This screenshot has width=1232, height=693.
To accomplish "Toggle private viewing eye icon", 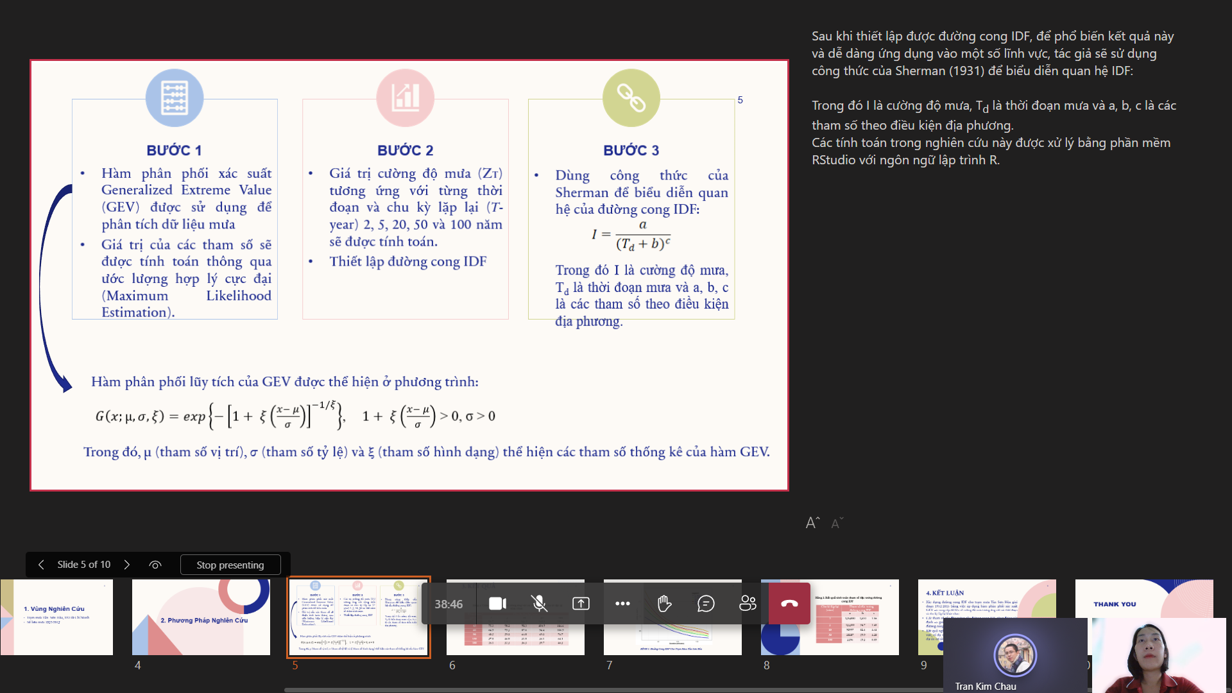I will (155, 565).
